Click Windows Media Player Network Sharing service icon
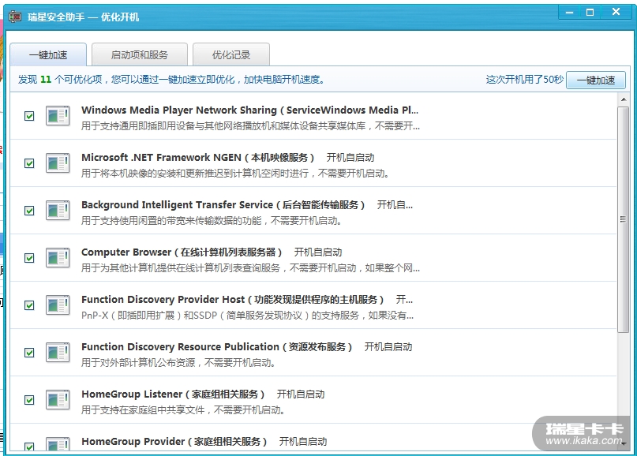 click(x=58, y=116)
